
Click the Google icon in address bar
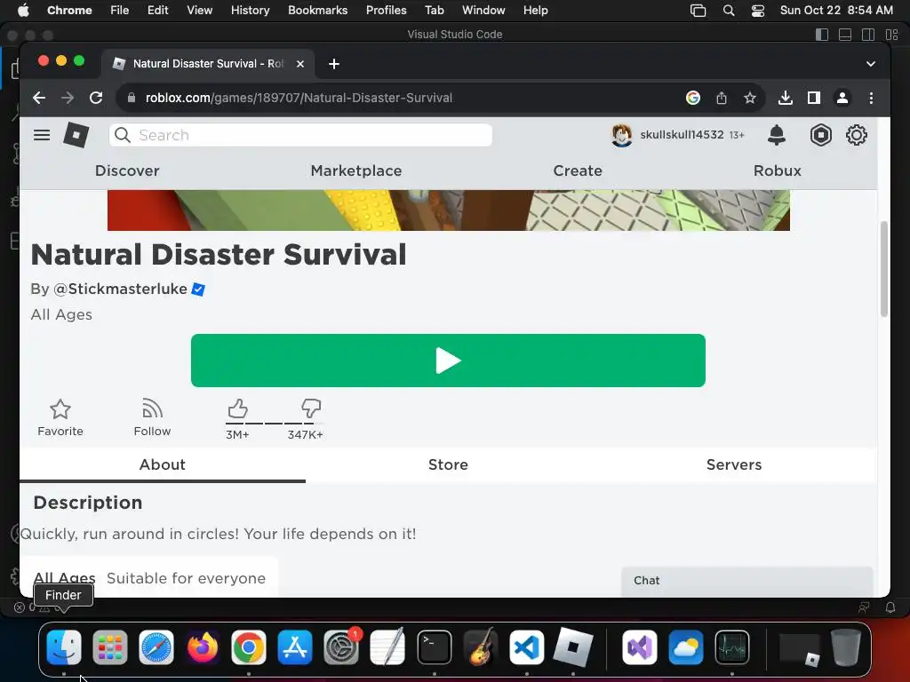tap(693, 98)
